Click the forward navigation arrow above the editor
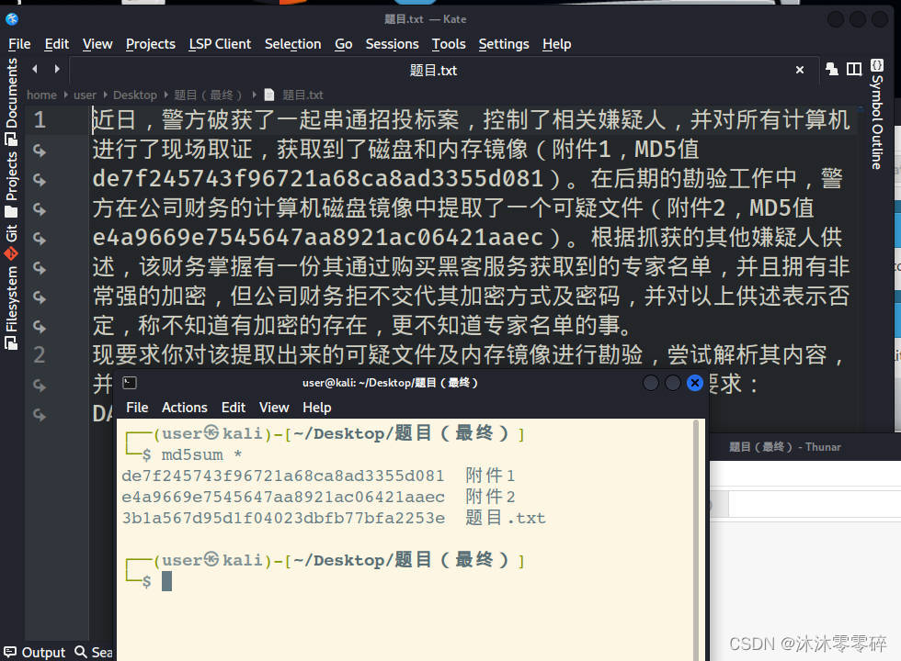 click(x=57, y=68)
